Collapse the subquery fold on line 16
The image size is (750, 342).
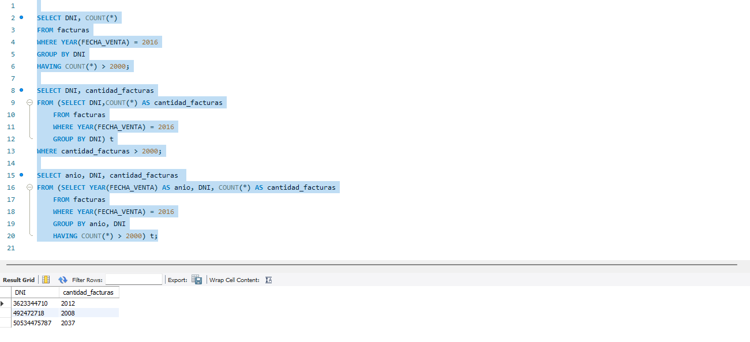coord(29,187)
